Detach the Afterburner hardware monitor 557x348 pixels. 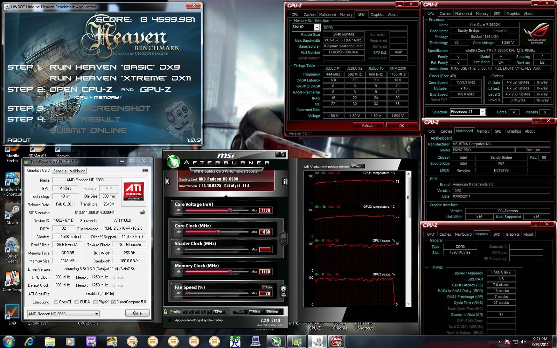pos(358,166)
